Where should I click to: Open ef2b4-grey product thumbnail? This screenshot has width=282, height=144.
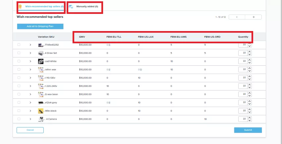(x=41, y=103)
